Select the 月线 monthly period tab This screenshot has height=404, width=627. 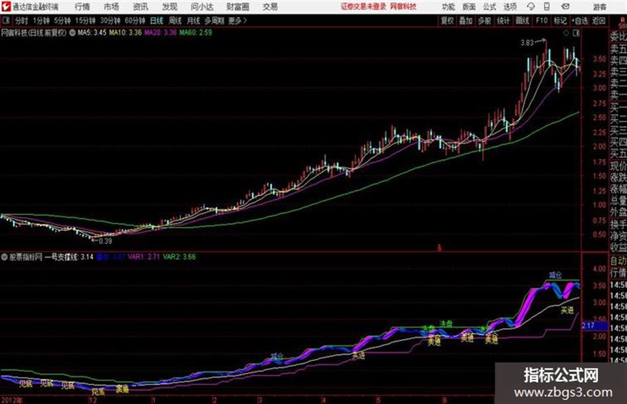click(194, 21)
